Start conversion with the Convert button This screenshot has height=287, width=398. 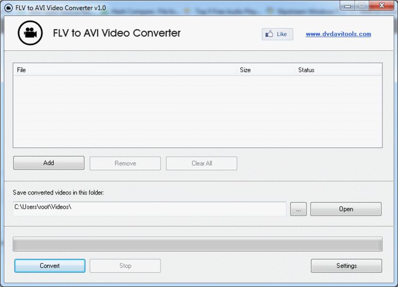pos(50,266)
